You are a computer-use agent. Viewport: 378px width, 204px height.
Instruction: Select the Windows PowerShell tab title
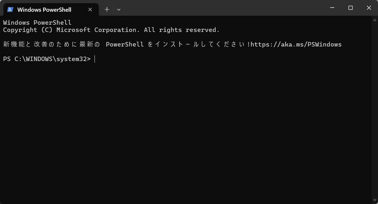pyautogui.click(x=44, y=9)
